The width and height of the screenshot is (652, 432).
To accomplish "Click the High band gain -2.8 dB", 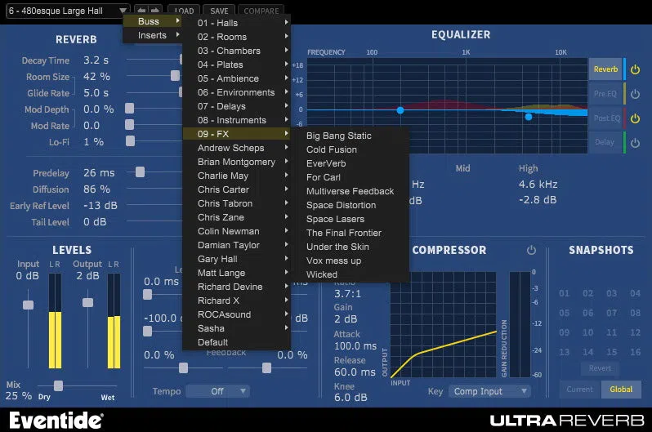I will 538,200.
